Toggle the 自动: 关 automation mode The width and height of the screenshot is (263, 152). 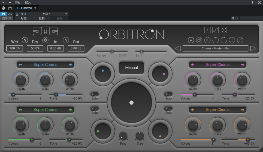click(7, 18)
